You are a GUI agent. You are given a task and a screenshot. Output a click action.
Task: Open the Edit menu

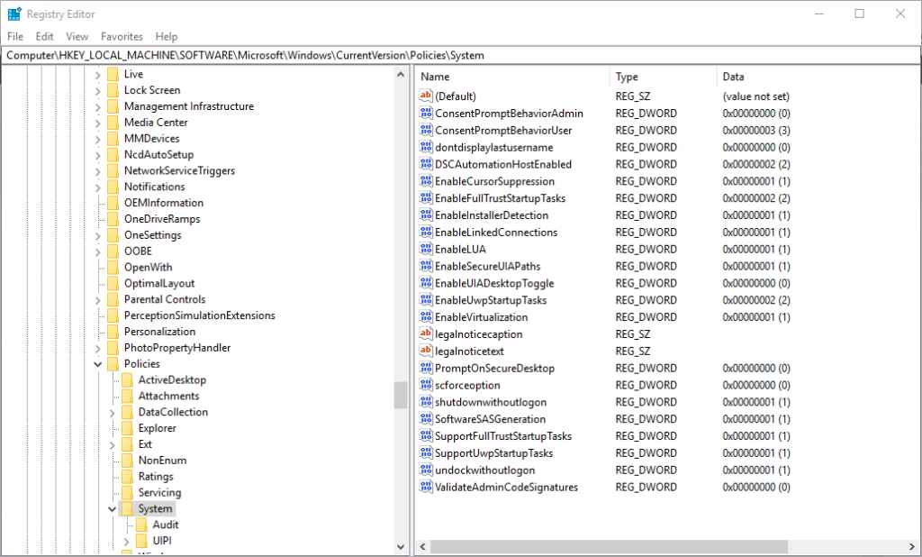tap(45, 37)
